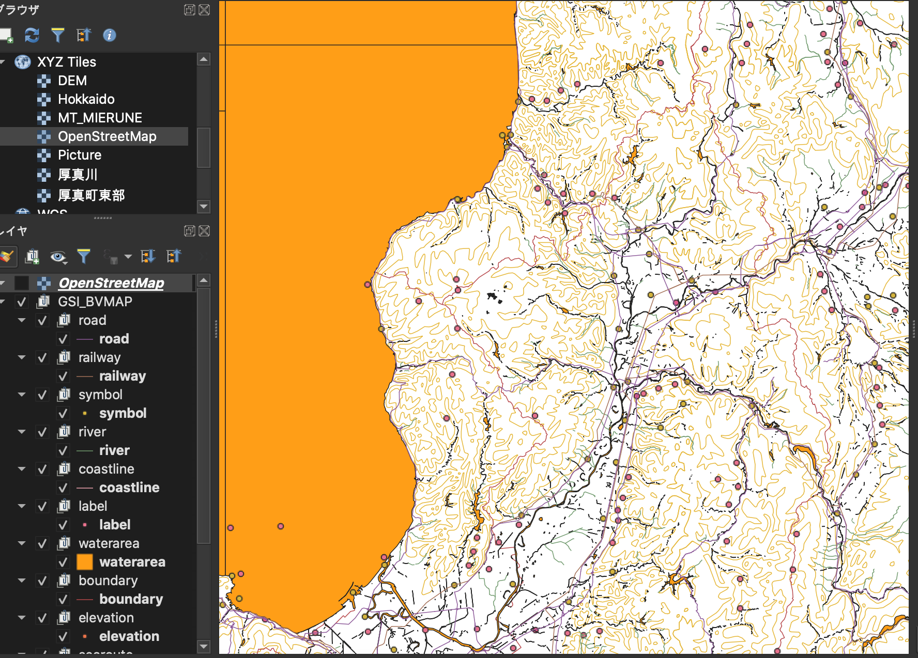Collapse the coastline group
Image resolution: width=918 pixels, height=658 pixels.
pyautogui.click(x=22, y=469)
